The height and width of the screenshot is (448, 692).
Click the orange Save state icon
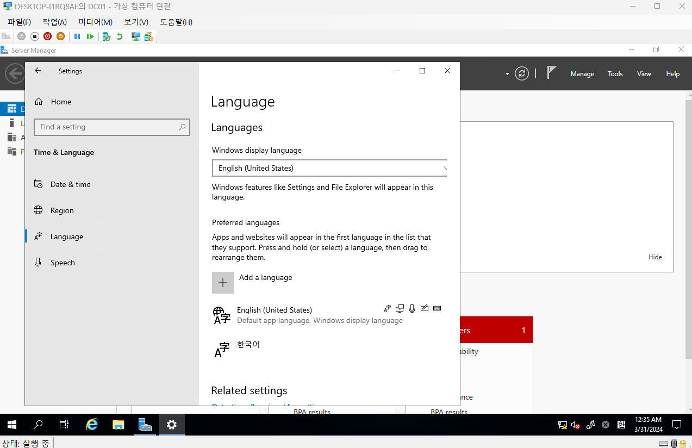point(60,36)
